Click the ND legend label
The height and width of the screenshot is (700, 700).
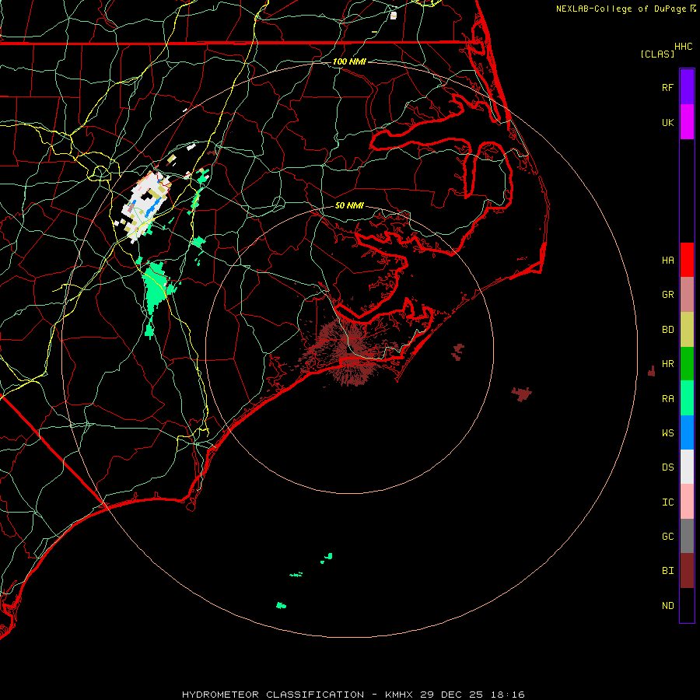tap(668, 606)
